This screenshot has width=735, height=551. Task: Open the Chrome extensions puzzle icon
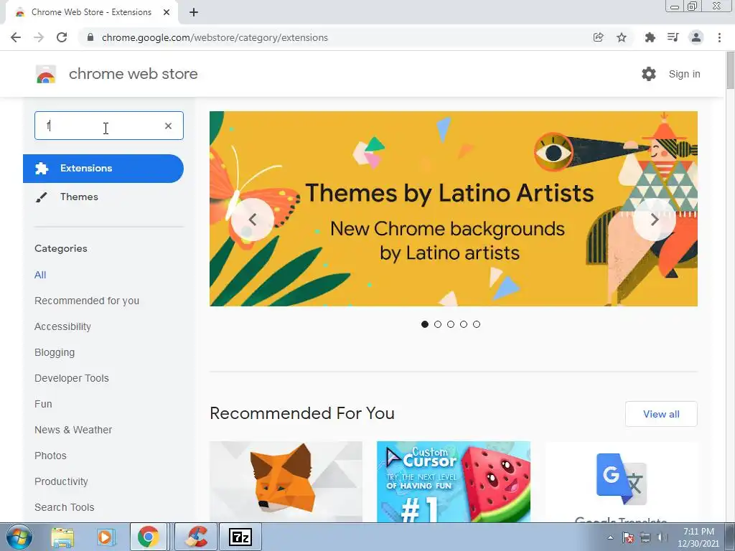(650, 37)
